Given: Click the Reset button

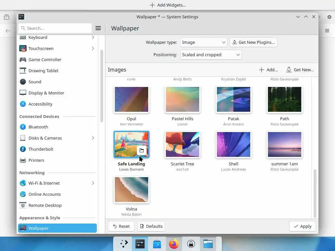Looking at the screenshot, I should [121, 226].
